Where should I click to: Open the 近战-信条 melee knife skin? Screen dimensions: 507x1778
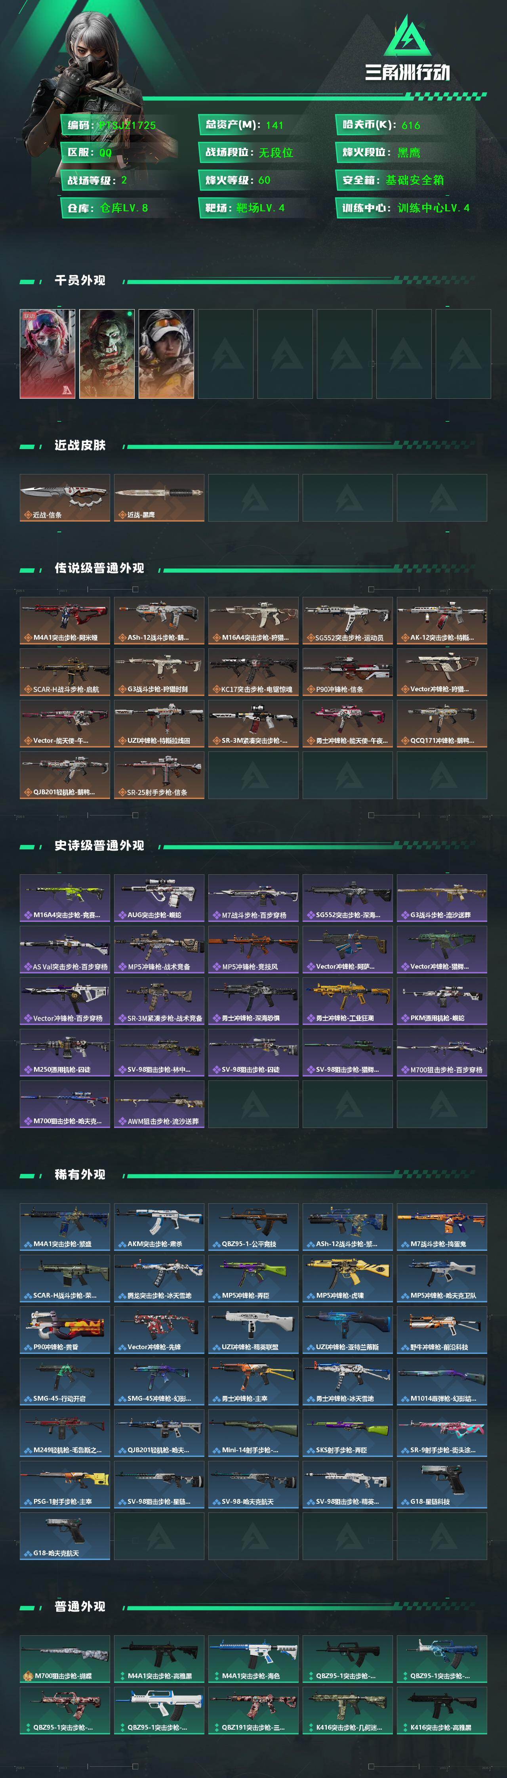click(x=65, y=497)
